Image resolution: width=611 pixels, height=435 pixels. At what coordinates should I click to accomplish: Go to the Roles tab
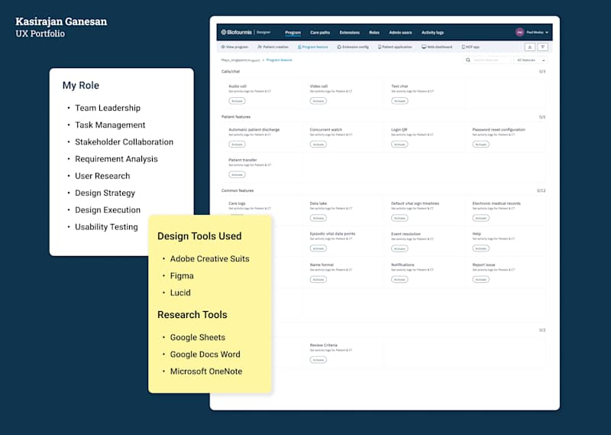(x=374, y=32)
